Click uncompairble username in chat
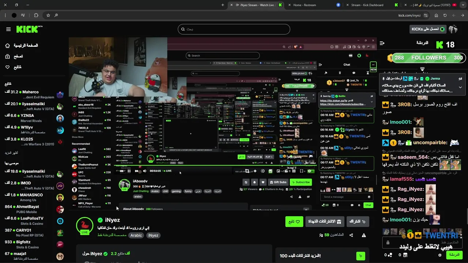The width and height of the screenshot is (468, 263). click(430, 142)
